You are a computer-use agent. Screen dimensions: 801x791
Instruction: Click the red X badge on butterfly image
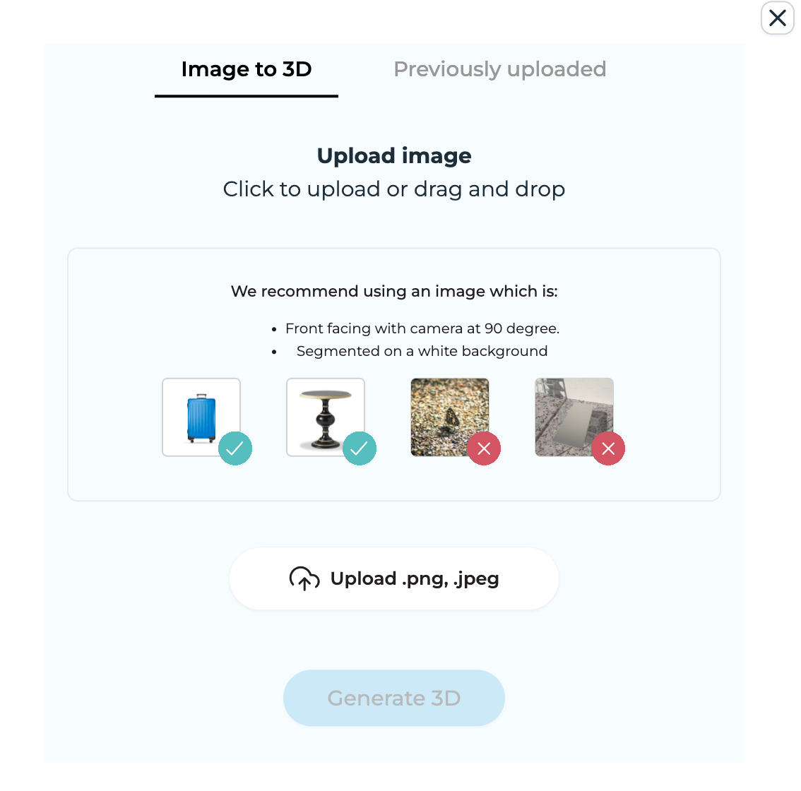pyautogui.click(x=484, y=448)
